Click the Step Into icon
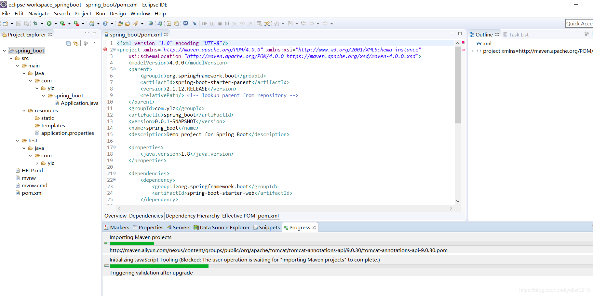The height and width of the screenshot is (296, 593). click(x=235, y=23)
